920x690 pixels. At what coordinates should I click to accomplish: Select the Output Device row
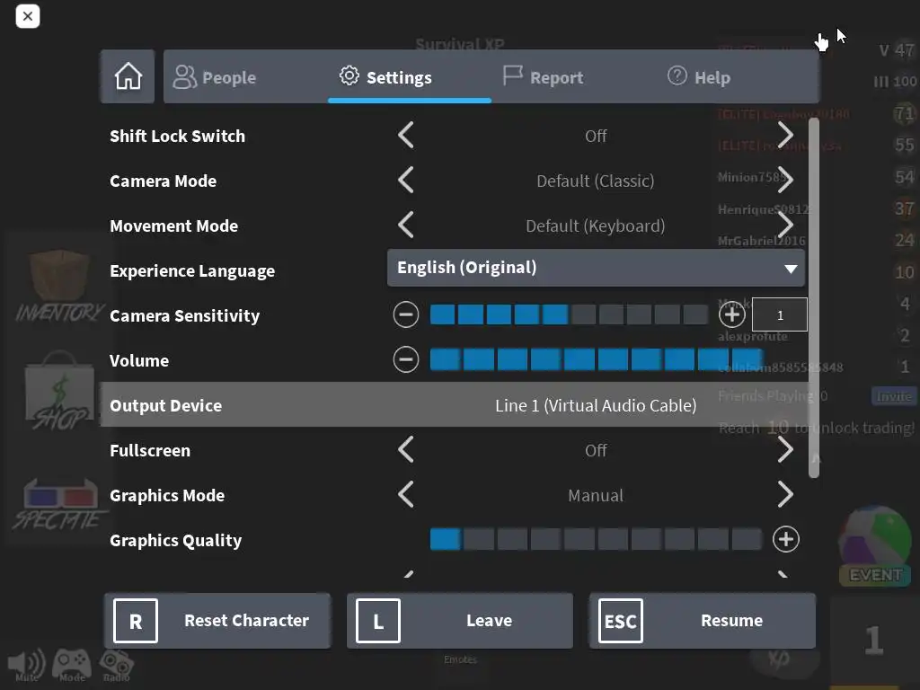[456, 405]
